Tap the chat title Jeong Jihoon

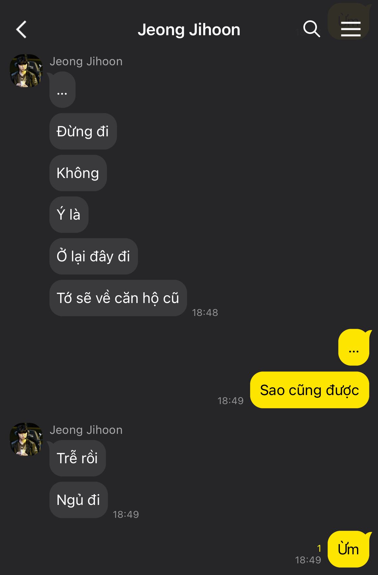click(189, 30)
